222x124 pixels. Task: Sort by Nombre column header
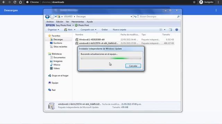pos(79,34)
